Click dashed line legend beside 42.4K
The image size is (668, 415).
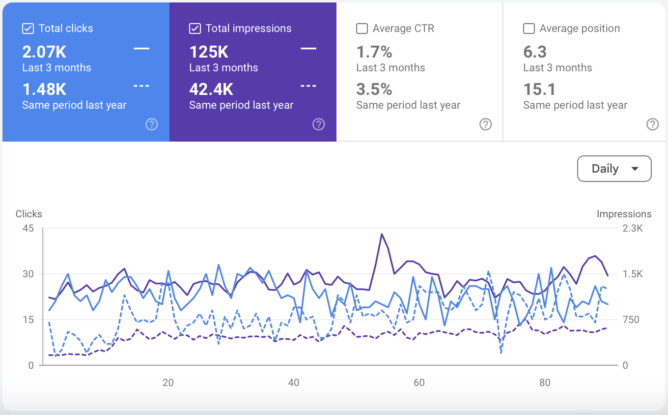click(308, 86)
